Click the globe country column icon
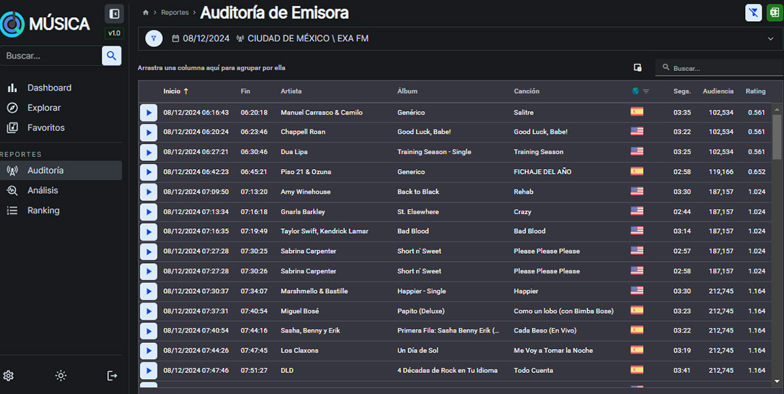Image resolution: width=784 pixels, height=394 pixels. click(635, 91)
